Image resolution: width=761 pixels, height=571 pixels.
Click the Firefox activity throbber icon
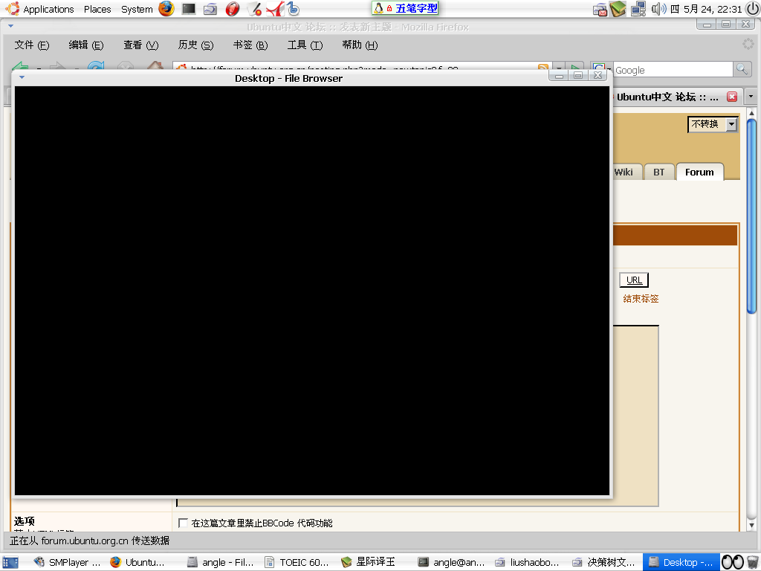(x=748, y=45)
